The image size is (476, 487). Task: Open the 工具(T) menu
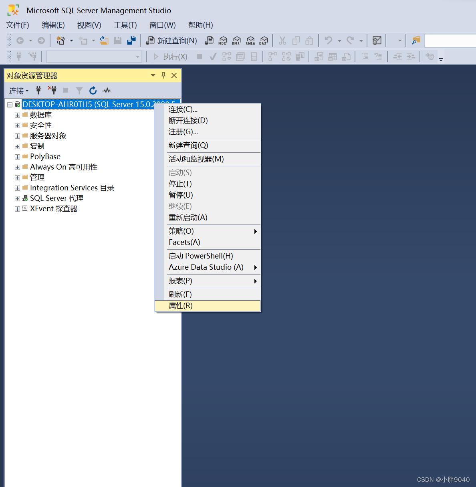click(x=125, y=25)
